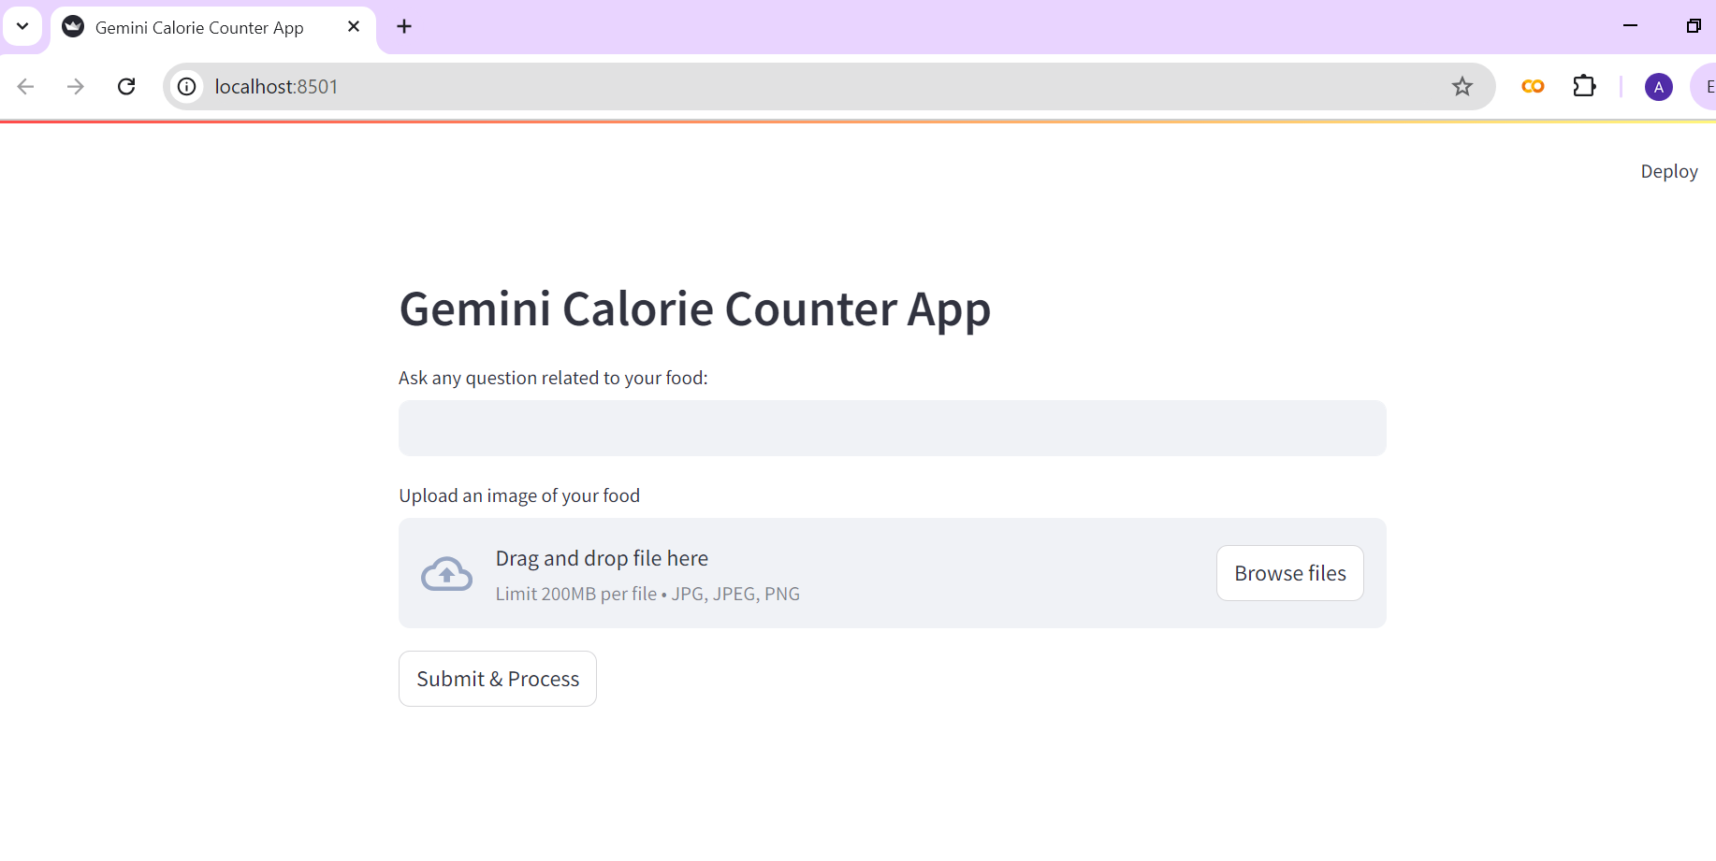Click the forward navigation arrow

point(76,87)
